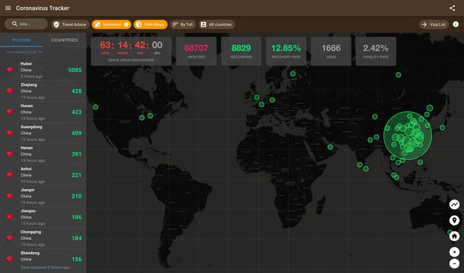Screen dimensions: 464x273
Task: Select Guangdong in places list
Action: pos(43,133)
